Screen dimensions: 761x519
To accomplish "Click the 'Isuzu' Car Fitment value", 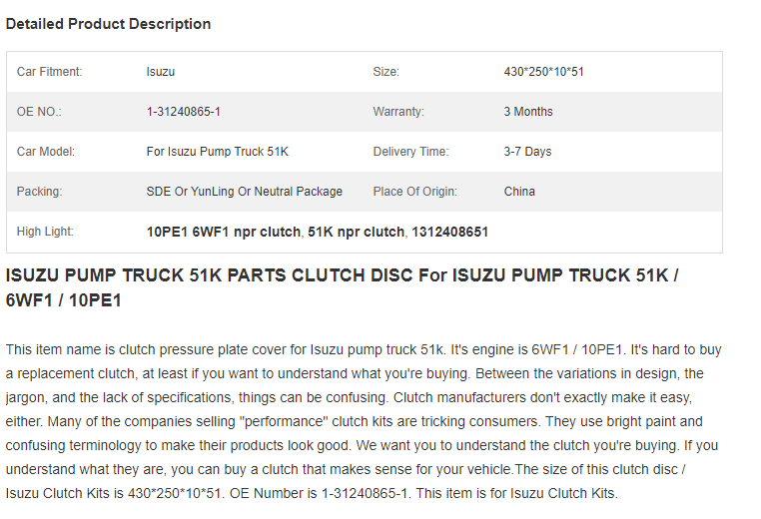I will (x=161, y=72).
